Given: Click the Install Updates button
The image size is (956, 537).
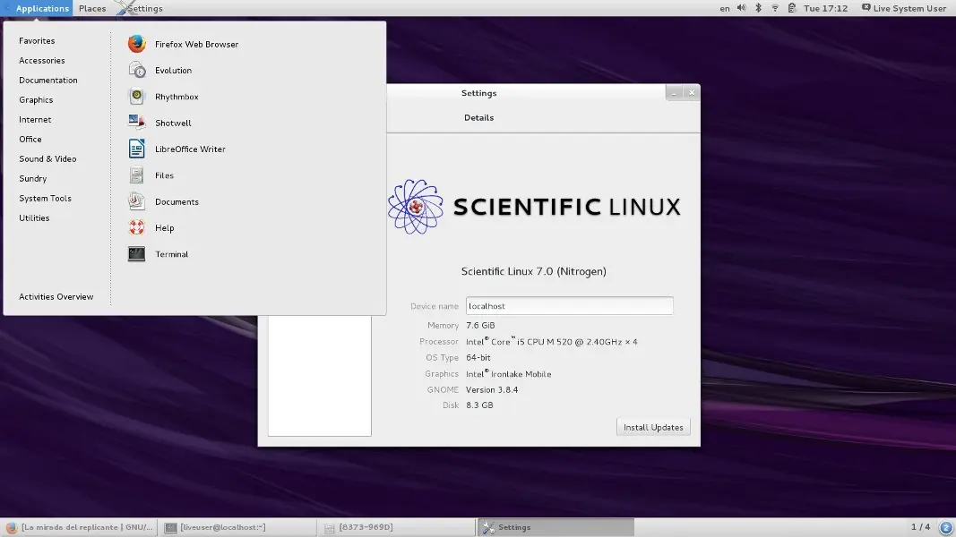Looking at the screenshot, I should tap(653, 428).
